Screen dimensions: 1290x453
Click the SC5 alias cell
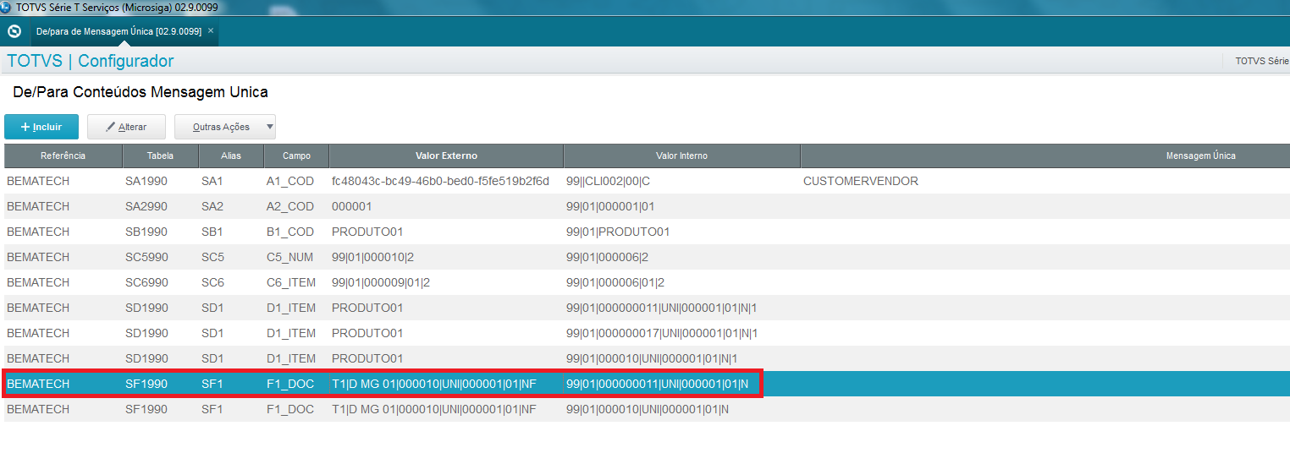coord(231,257)
